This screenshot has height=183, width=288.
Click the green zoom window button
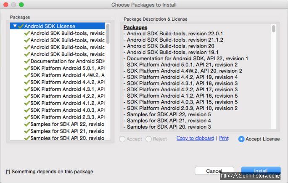(21, 5)
